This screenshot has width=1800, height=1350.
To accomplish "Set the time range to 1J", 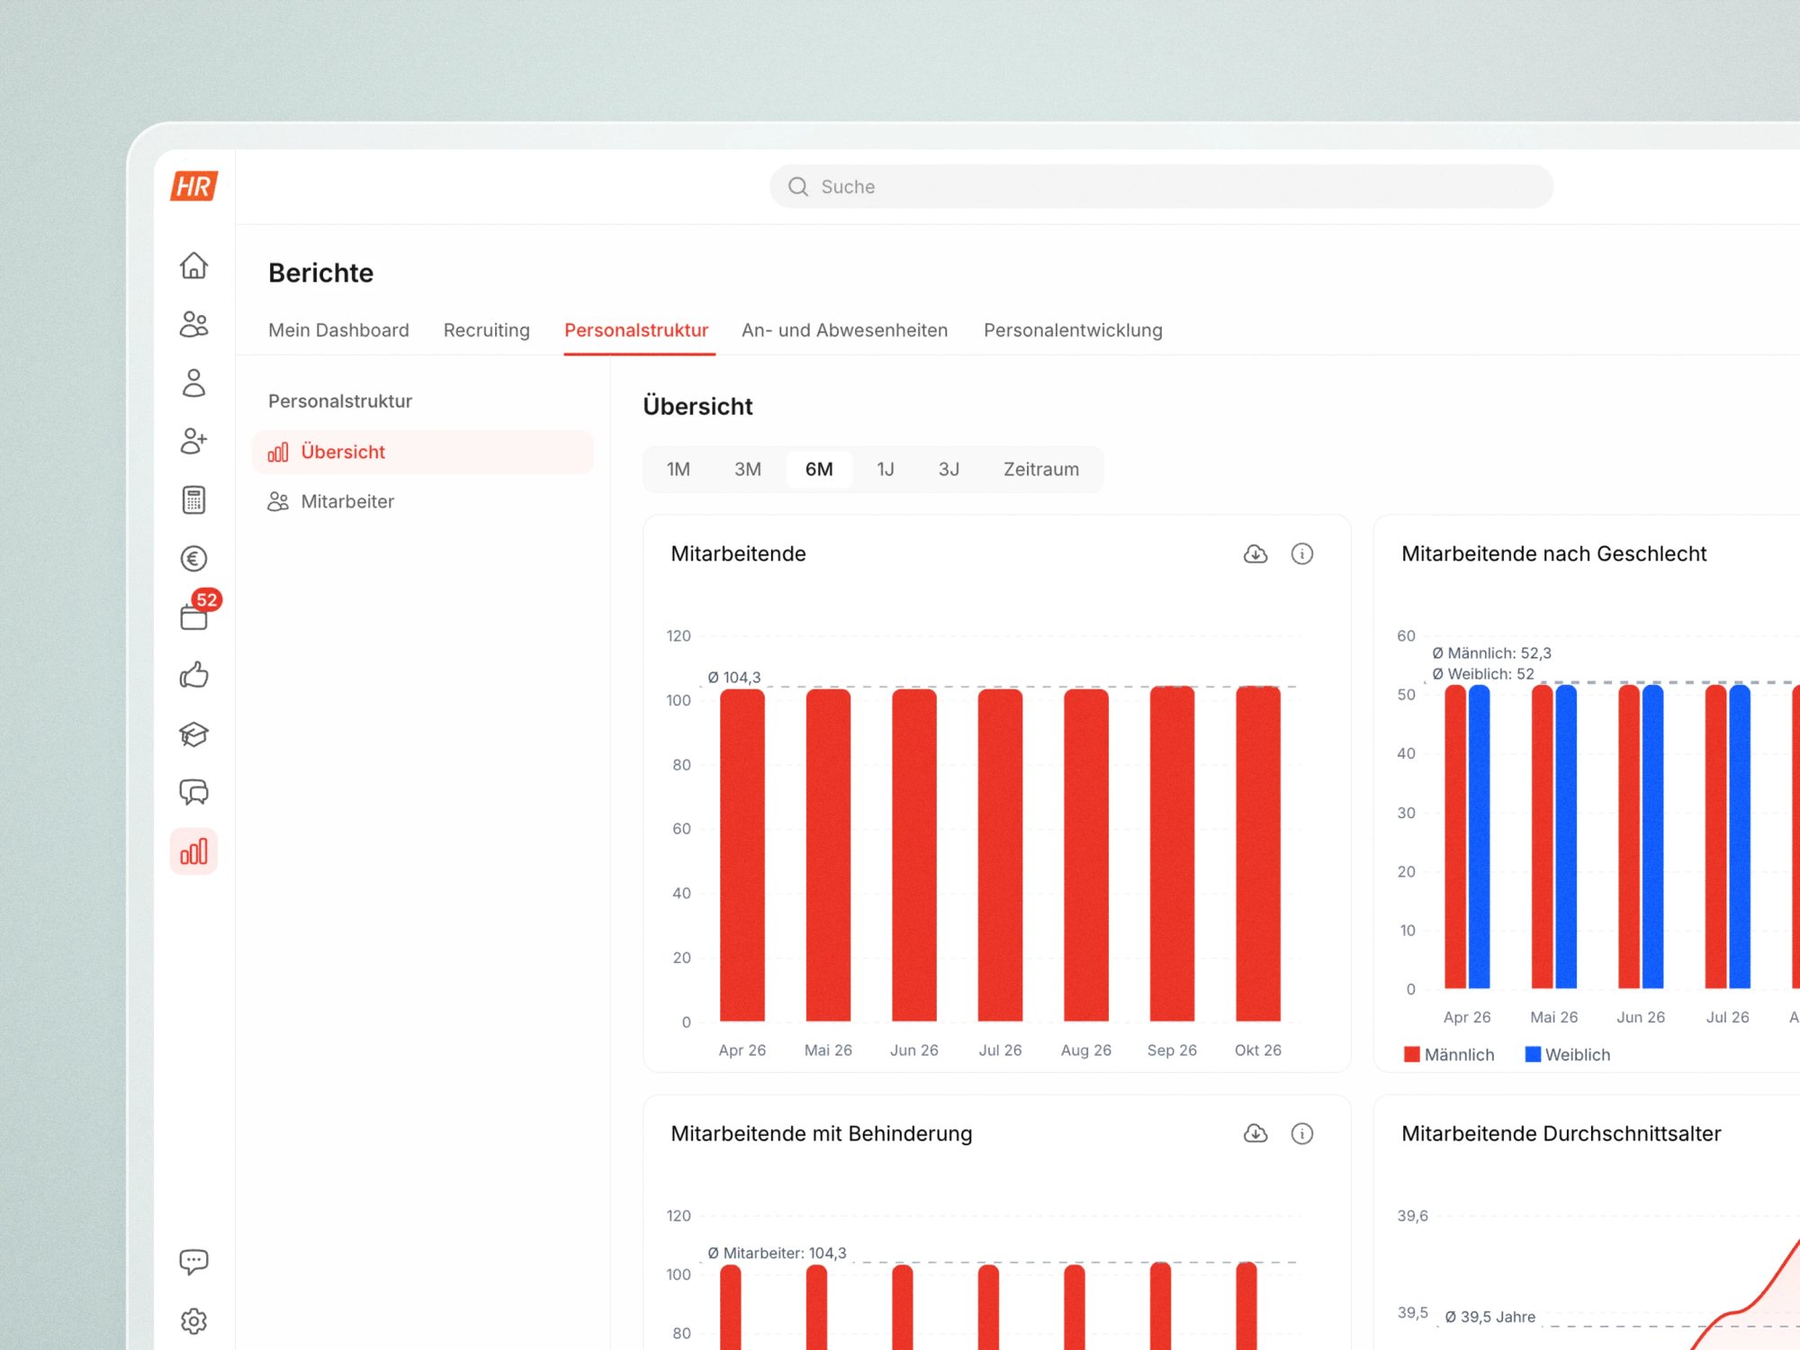I will click(x=886, y=469).
